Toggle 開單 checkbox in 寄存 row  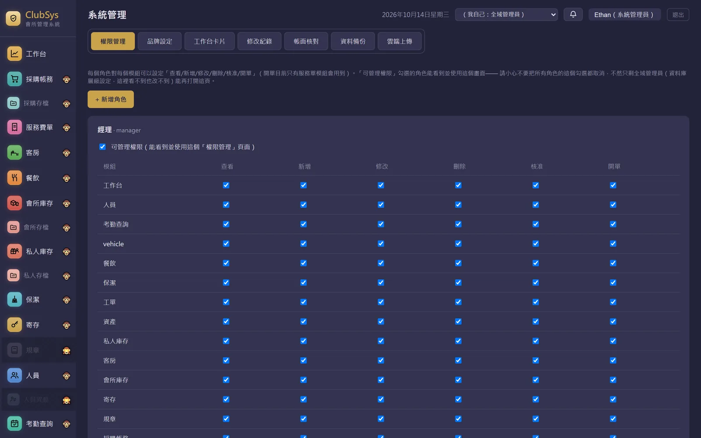[x=613, y=399]
